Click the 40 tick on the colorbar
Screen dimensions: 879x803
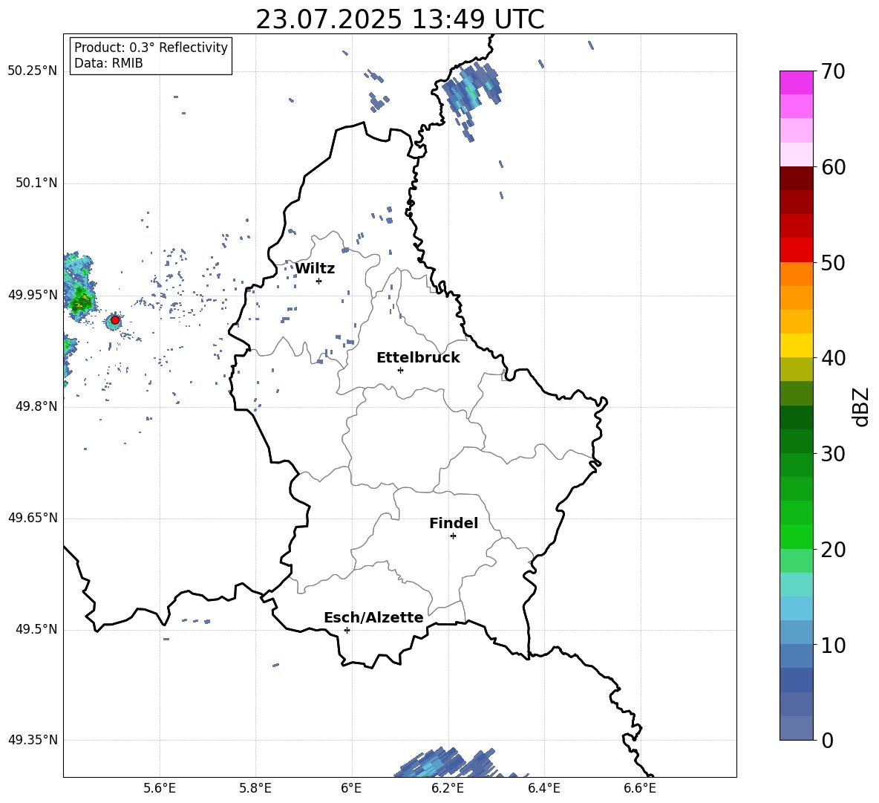tap(832, 358)
